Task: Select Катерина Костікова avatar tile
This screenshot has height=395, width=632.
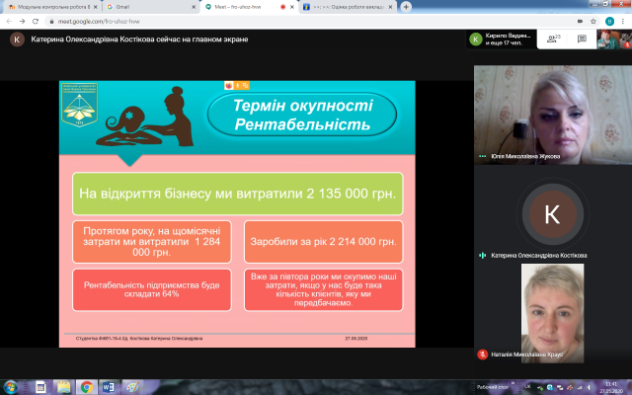Action: [551, 212]
